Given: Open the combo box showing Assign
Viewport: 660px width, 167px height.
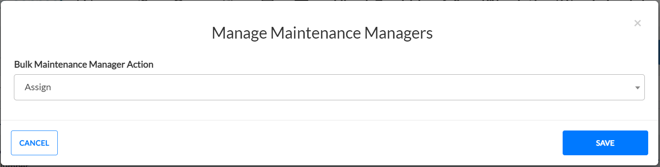Looking at the screenshot, I should click(329, 87).
